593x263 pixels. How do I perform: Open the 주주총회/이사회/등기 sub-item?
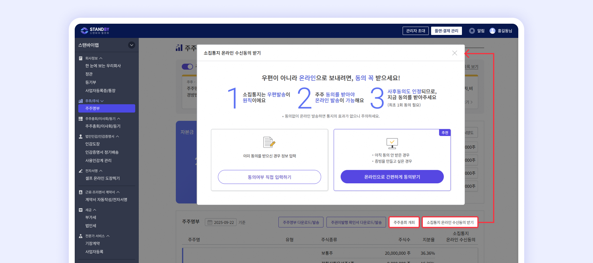[x=103, y=126]
